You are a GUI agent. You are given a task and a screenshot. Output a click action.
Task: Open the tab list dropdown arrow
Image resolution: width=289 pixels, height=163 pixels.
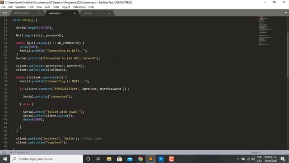click(286, 13)
